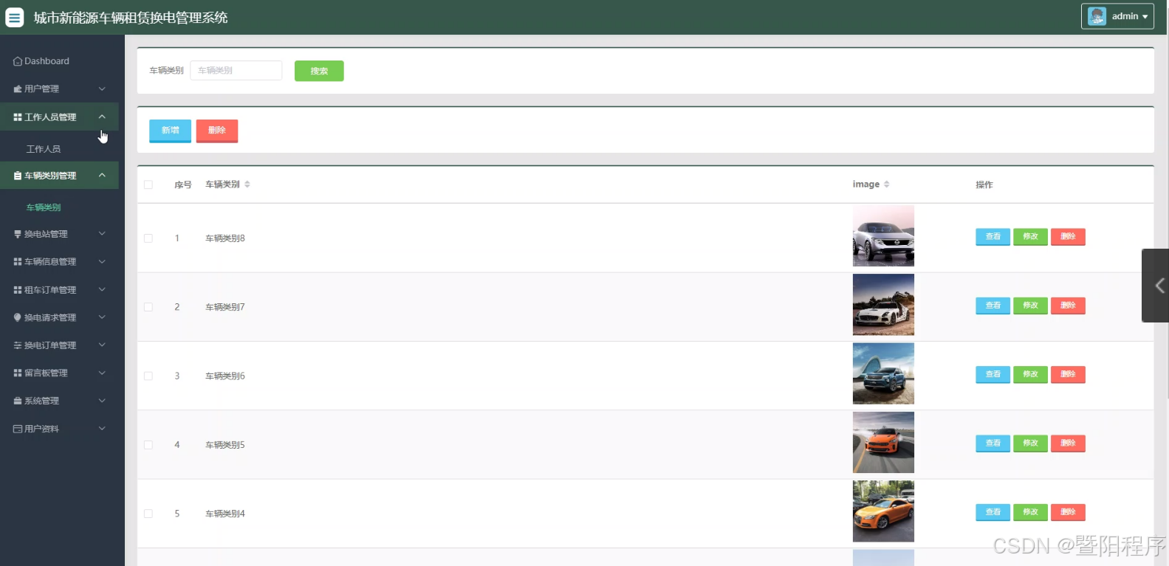Expand the 用户资料 chevron

click(102, 428)
